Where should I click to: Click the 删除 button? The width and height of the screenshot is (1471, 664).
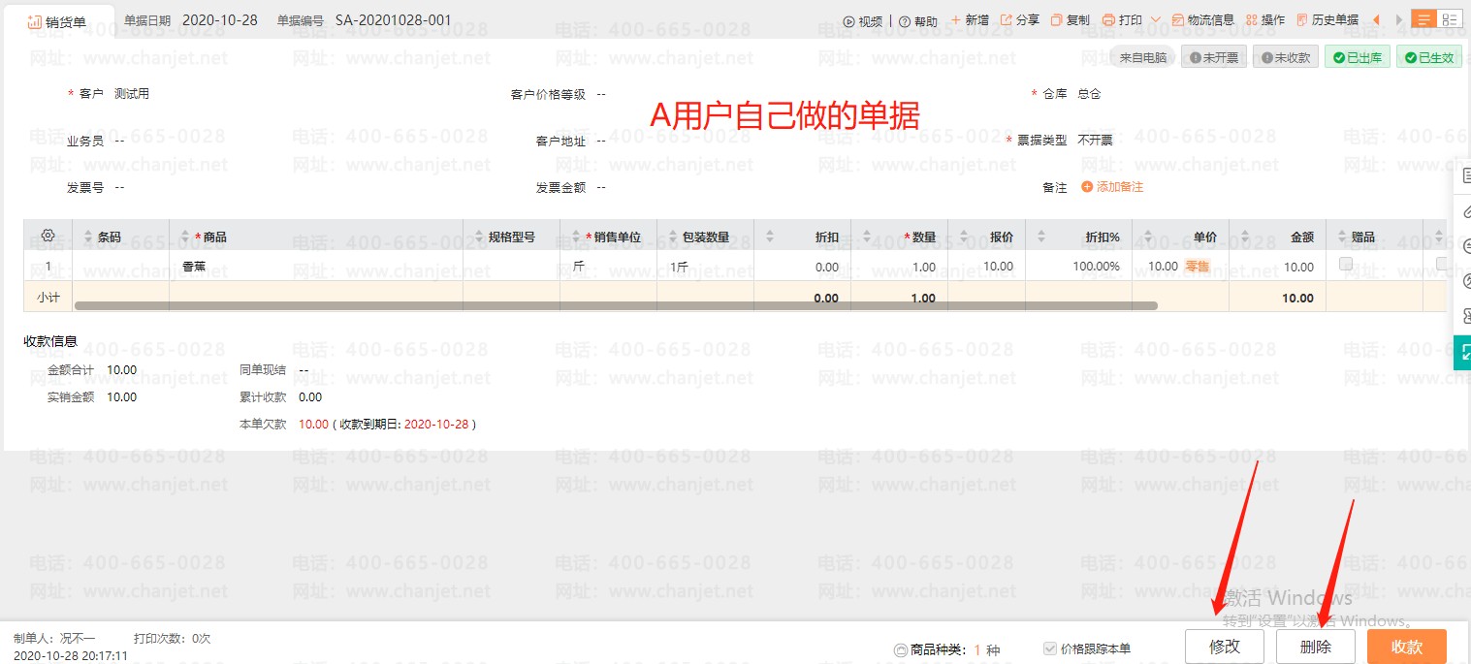[x=1316, y=647]
